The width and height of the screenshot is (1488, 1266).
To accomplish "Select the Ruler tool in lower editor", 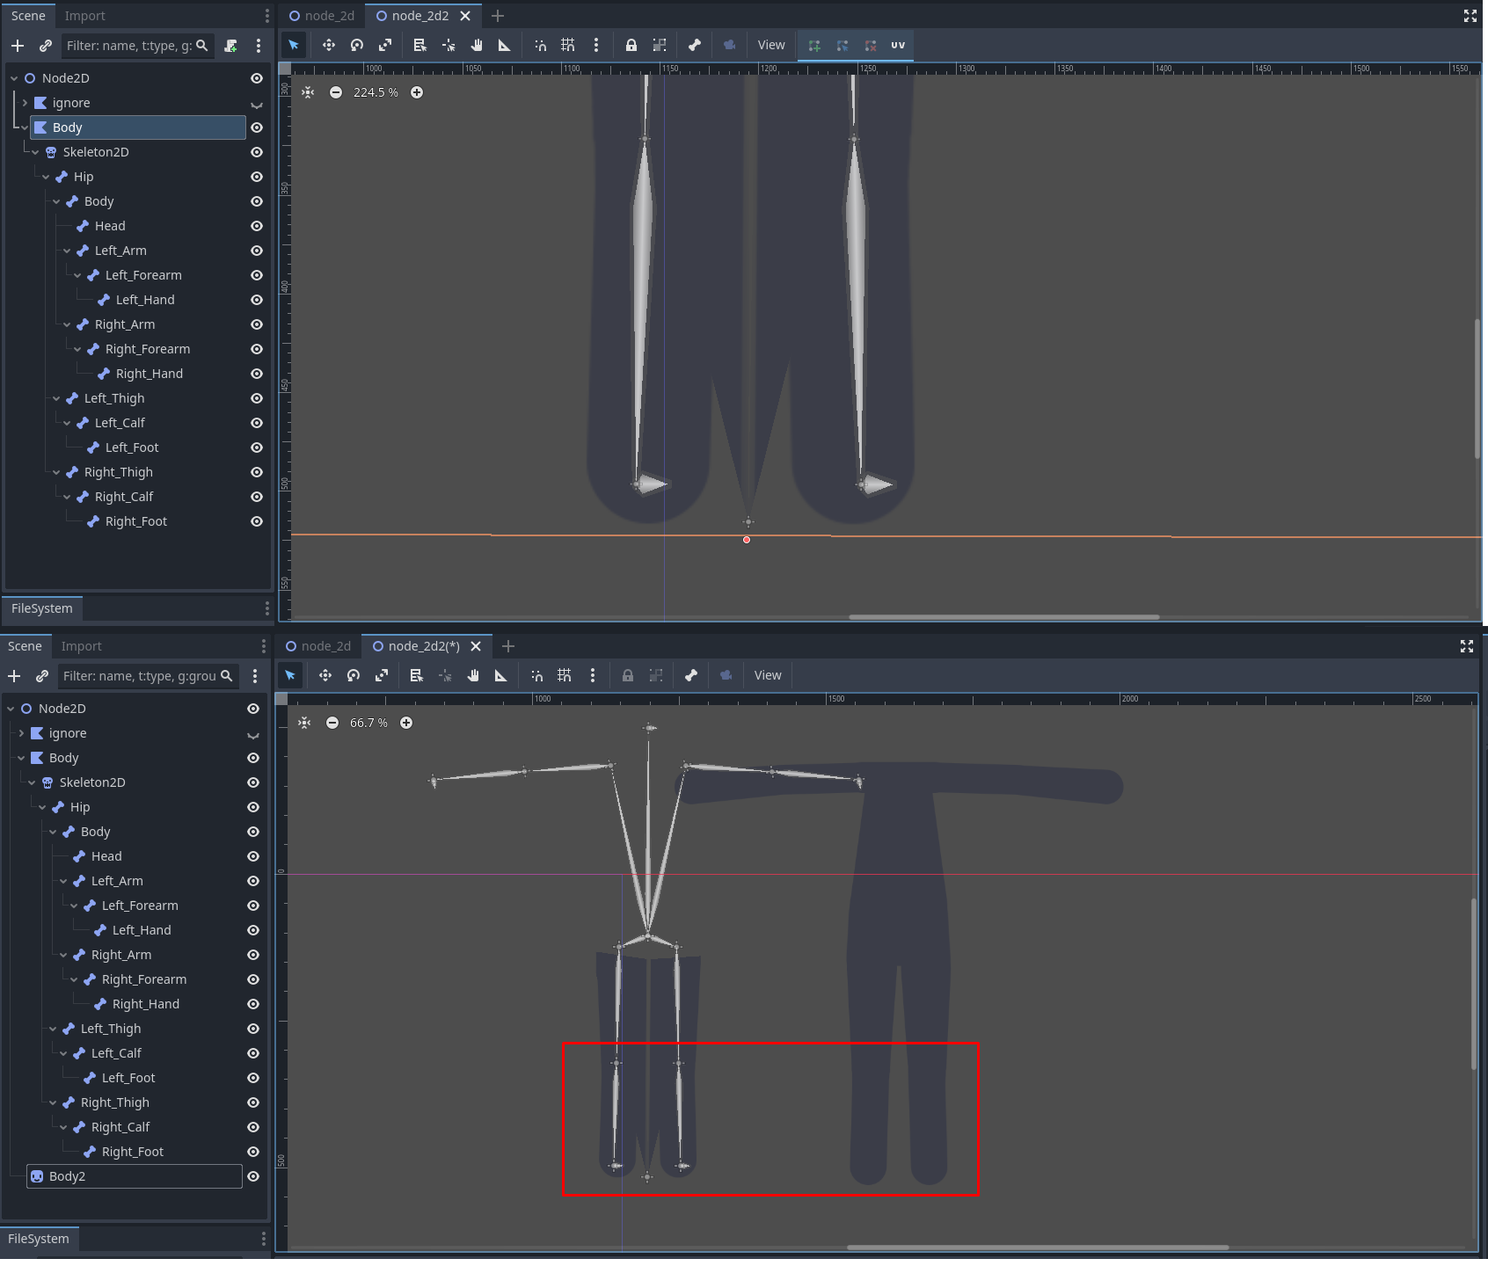I will [500, 675].
